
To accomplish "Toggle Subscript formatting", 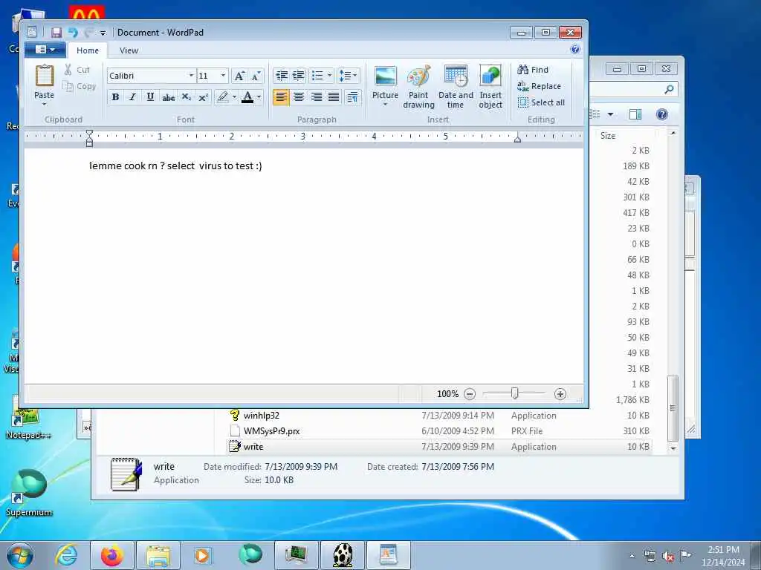I will click(187, 97).
